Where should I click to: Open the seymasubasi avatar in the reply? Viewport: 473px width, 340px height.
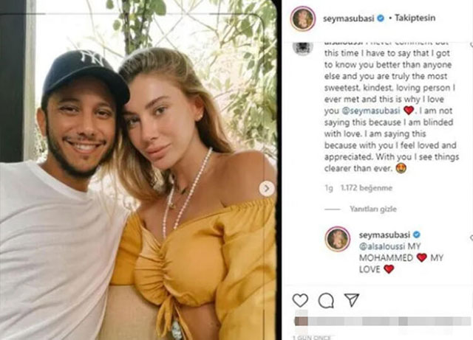coord(338,239)
